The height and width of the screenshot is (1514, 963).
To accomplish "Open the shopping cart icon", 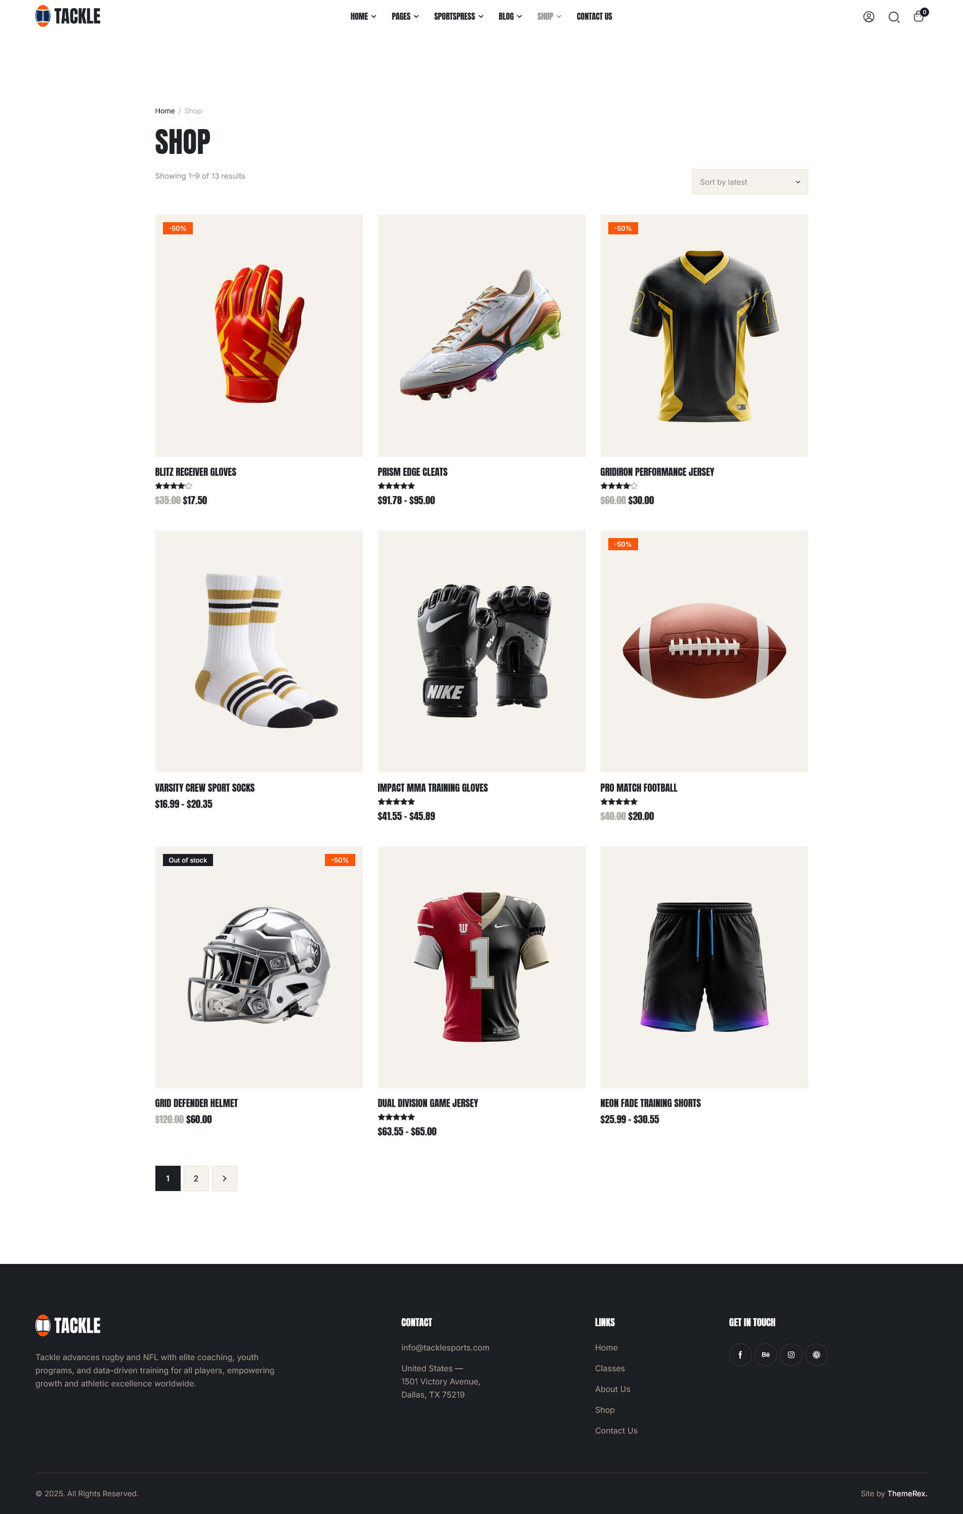I will coord(919,16).
